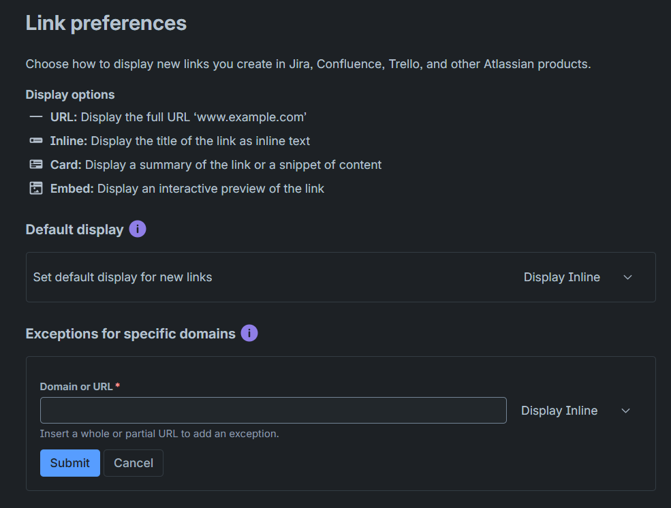Click the 'Domain or URL' field label
This screenshot has width=671, height=508.
tap(76, 387)
